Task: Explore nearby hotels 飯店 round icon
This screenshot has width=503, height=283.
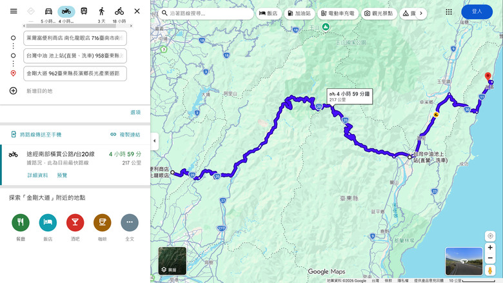Action: (x=48, y=222)
